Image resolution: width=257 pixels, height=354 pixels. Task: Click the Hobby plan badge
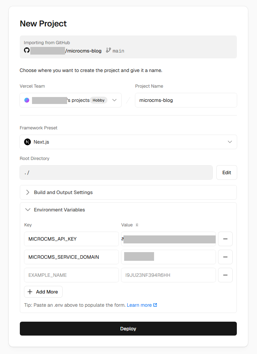pyautogui.click(x=98, y=100)
